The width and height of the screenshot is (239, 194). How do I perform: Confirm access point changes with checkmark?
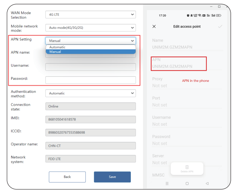pos(220,27)
